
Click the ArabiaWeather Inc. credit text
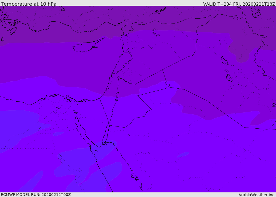257,195
